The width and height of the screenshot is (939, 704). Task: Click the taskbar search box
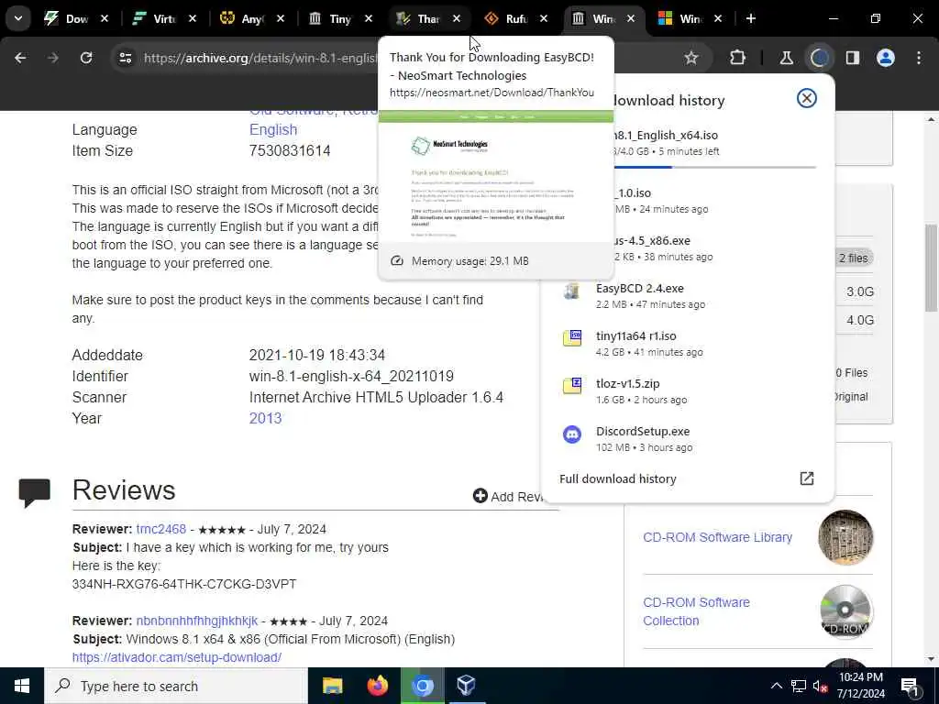[x=176, y=686]
